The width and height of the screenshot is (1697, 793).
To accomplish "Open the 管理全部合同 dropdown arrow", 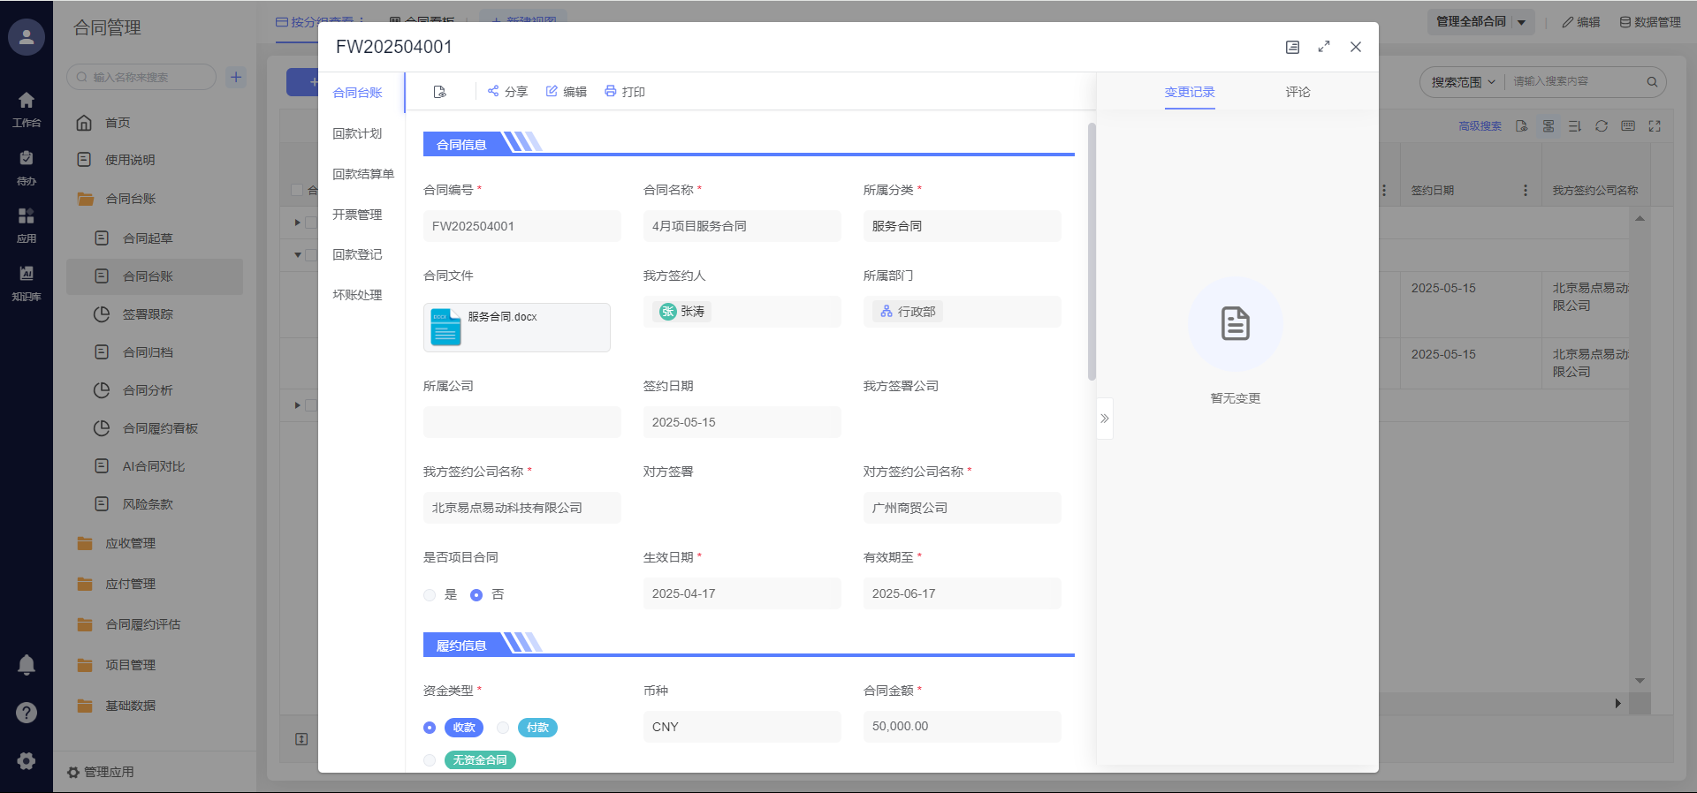I will (1522, 22).
